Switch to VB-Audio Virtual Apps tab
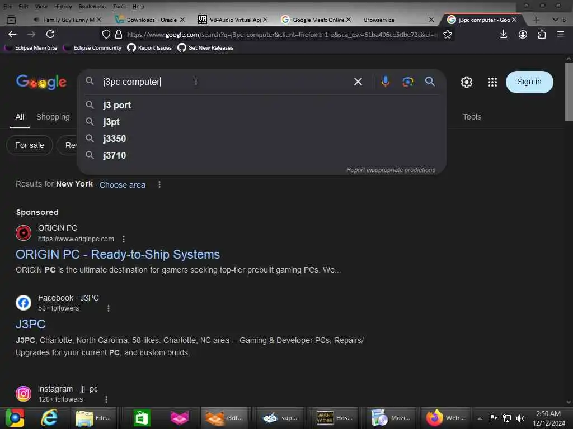Screen dimensions: 573x429 point(234,20)
